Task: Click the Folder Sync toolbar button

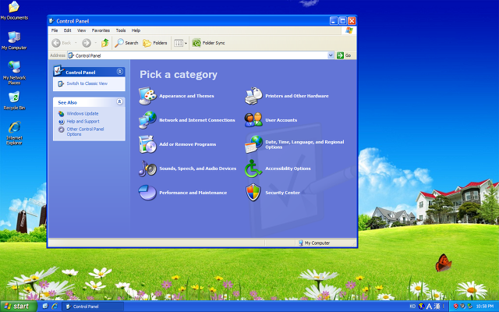Action: click(x=208, y=43)
